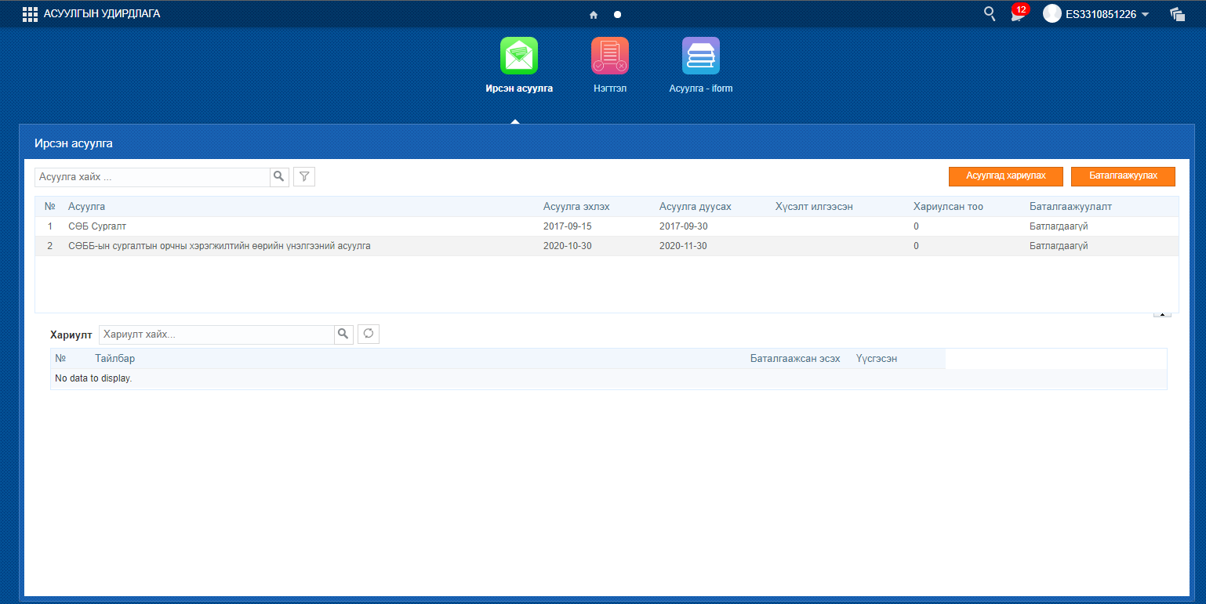This screenshot has height=604, width=1206.
Task: Run the survey search magnifier button
Action: pyautogui.click(x=280, y=177)
